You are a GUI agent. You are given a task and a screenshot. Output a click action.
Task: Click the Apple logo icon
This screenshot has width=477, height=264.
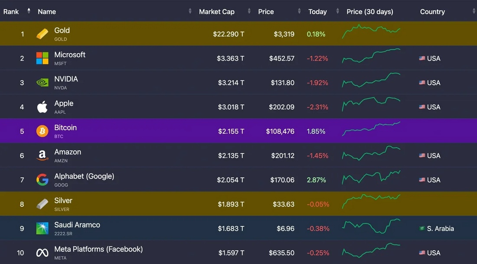(42, 107)
